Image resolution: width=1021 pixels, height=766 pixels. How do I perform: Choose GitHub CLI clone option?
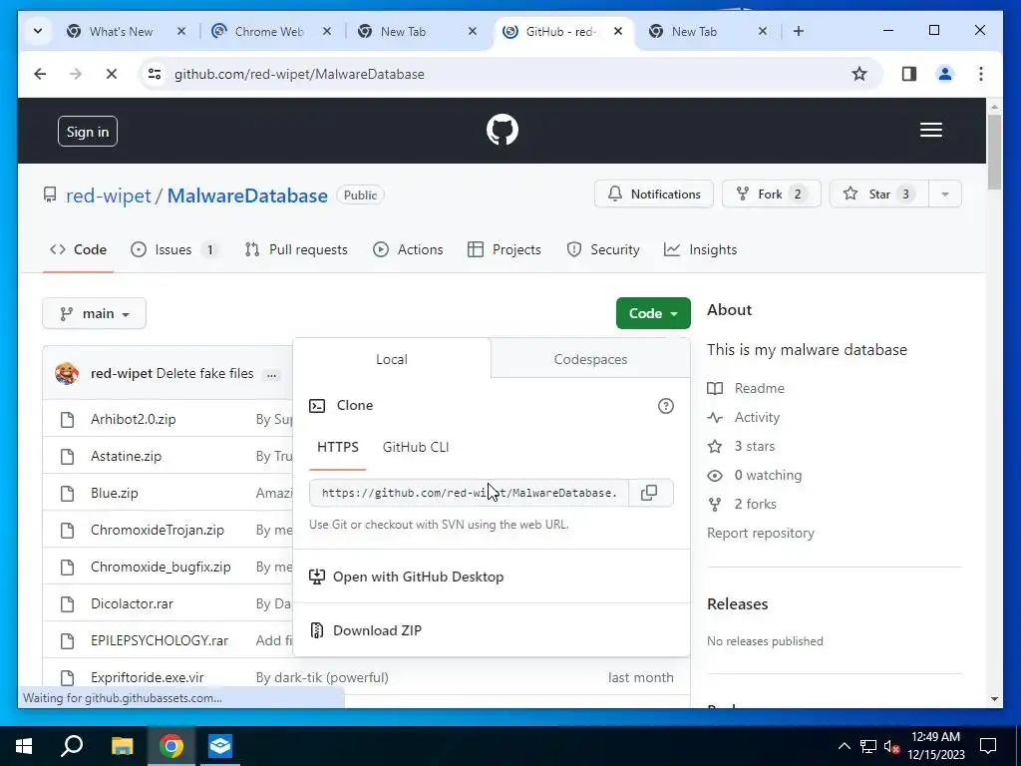416,448
